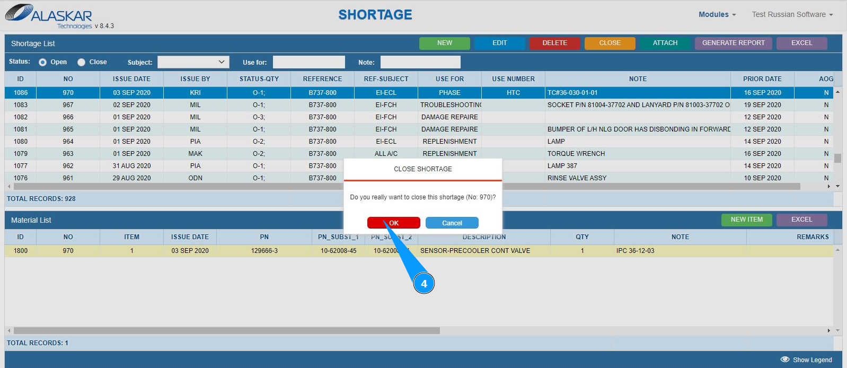The width and height of the screenshot is (847, 368).
Task: Select shortage row with ID 1080
Action: tap(419, 142)
